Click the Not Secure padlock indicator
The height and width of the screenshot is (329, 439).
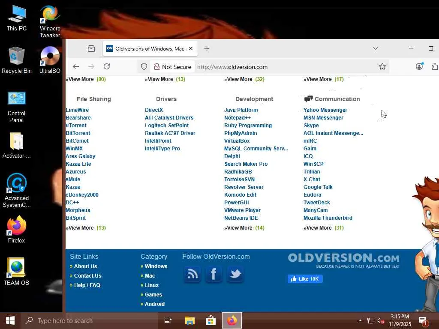[172, 67]
